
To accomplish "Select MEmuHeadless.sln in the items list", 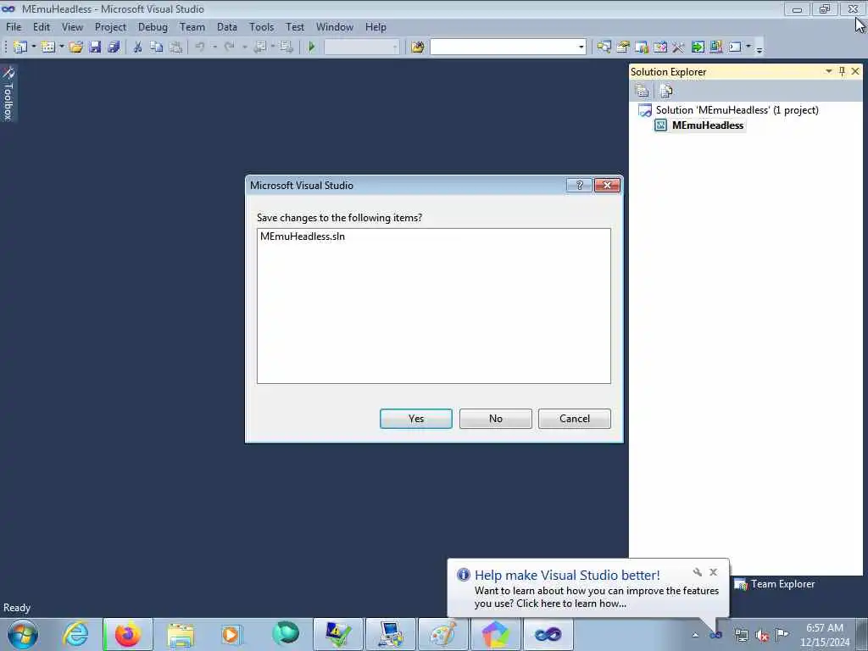I will tap(303, 236).
